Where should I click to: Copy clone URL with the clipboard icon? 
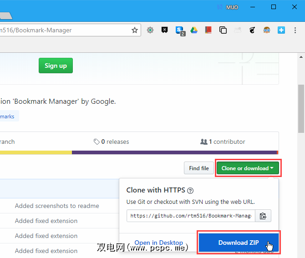tap(263, 216)
